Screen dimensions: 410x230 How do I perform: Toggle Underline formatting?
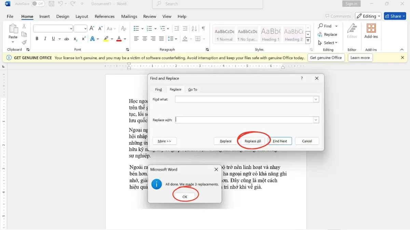click(x=53, y=39)
